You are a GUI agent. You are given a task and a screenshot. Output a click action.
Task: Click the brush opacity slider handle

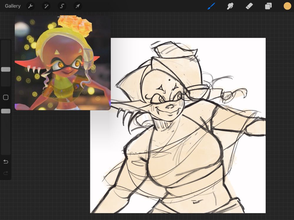pyautogui.click(x=6, y=111)
